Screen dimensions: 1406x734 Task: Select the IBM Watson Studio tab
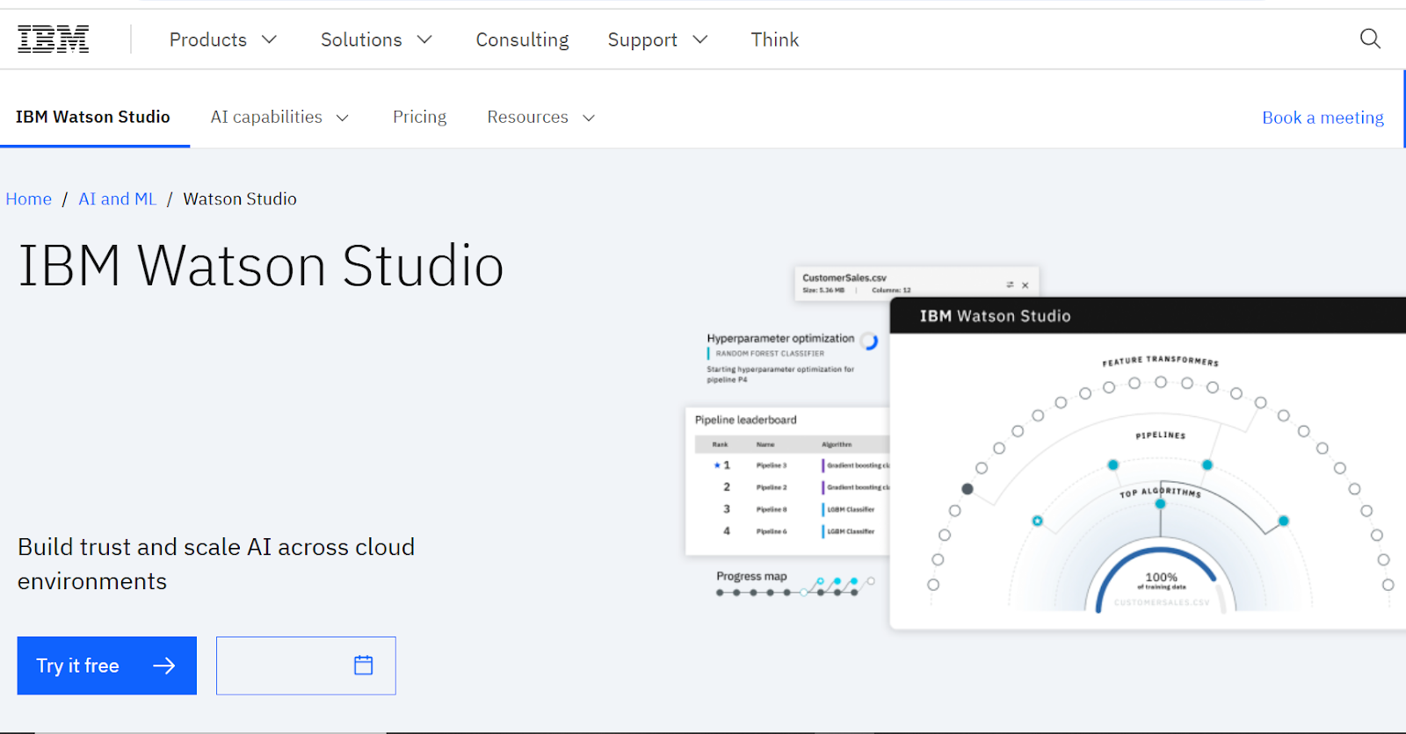93,117
